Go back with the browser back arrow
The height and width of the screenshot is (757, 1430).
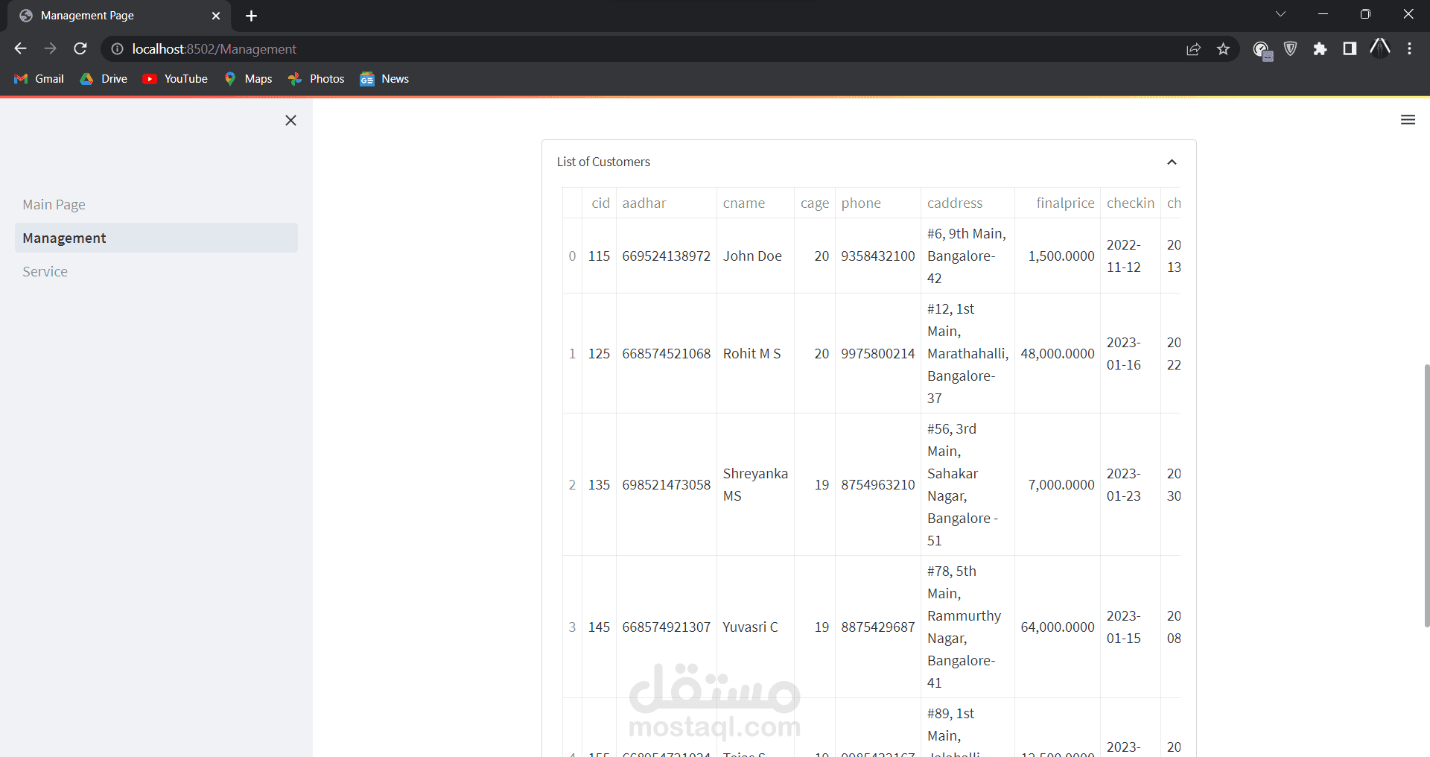[x=20, y=48]
